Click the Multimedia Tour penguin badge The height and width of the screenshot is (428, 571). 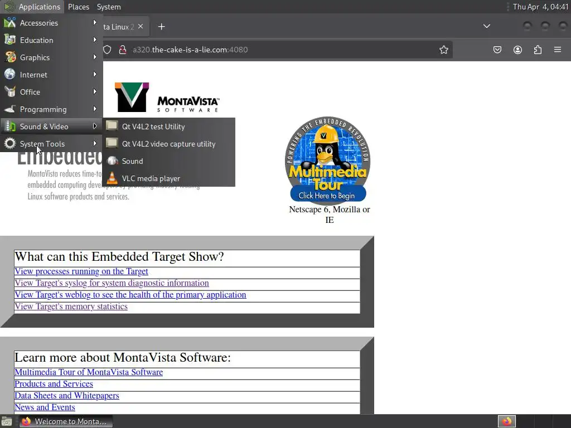(328, 160)
